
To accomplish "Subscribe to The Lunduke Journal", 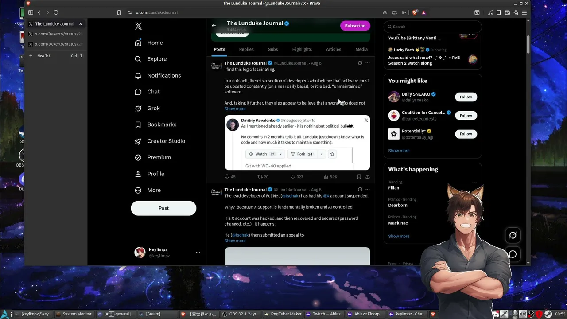I will point(355,26).
